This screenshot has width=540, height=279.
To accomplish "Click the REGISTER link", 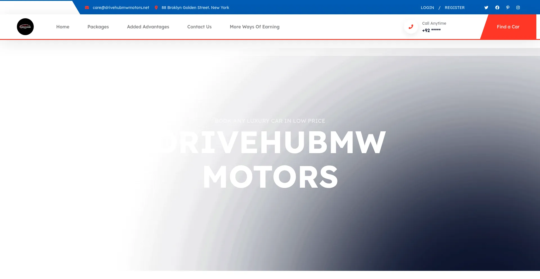I will click(454, 8).
